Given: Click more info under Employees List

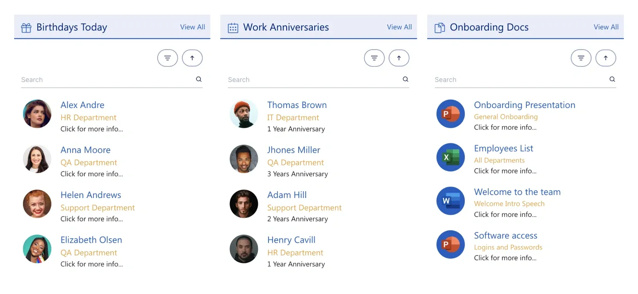Looking at the screenshot, I should click(505, 171).
